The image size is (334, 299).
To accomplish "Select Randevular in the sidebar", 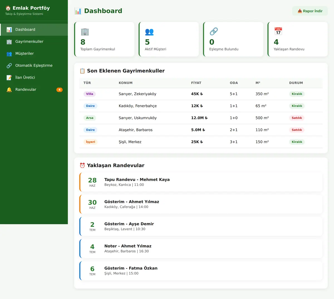I will coord(34,90).
